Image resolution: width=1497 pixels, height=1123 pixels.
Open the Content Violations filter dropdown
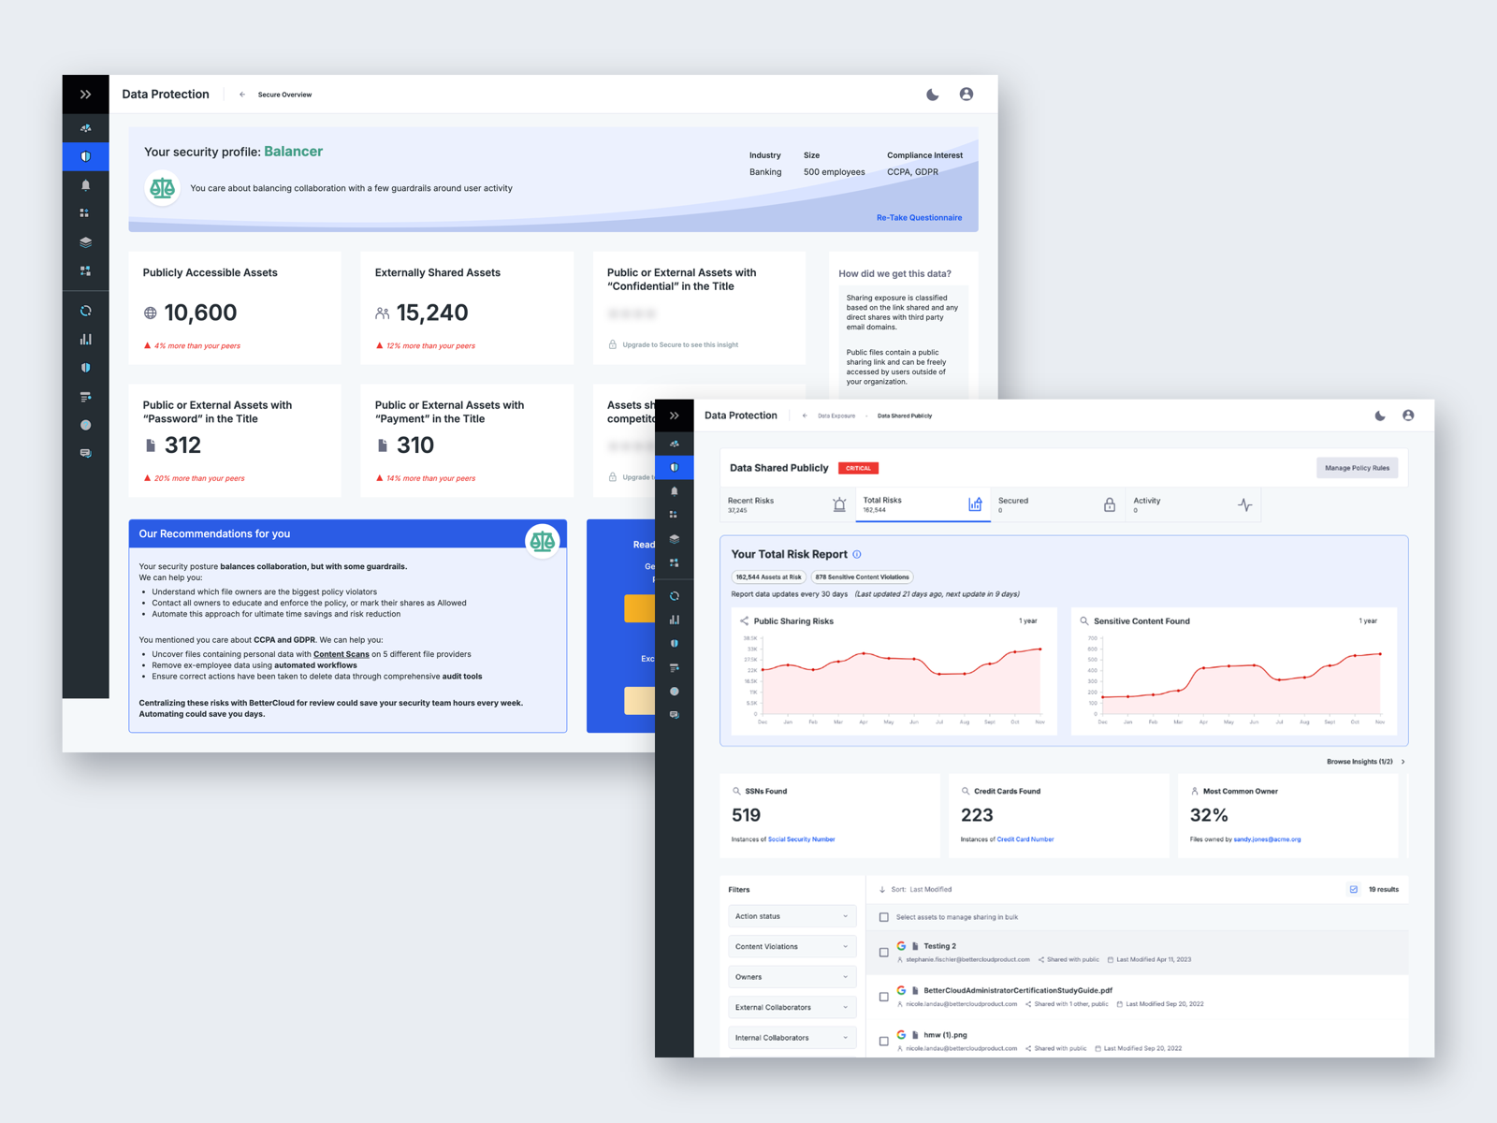792,946
